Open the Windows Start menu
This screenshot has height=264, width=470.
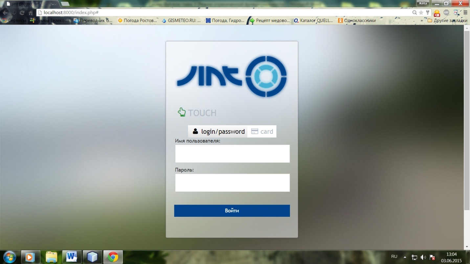click(x=9, y=257)
